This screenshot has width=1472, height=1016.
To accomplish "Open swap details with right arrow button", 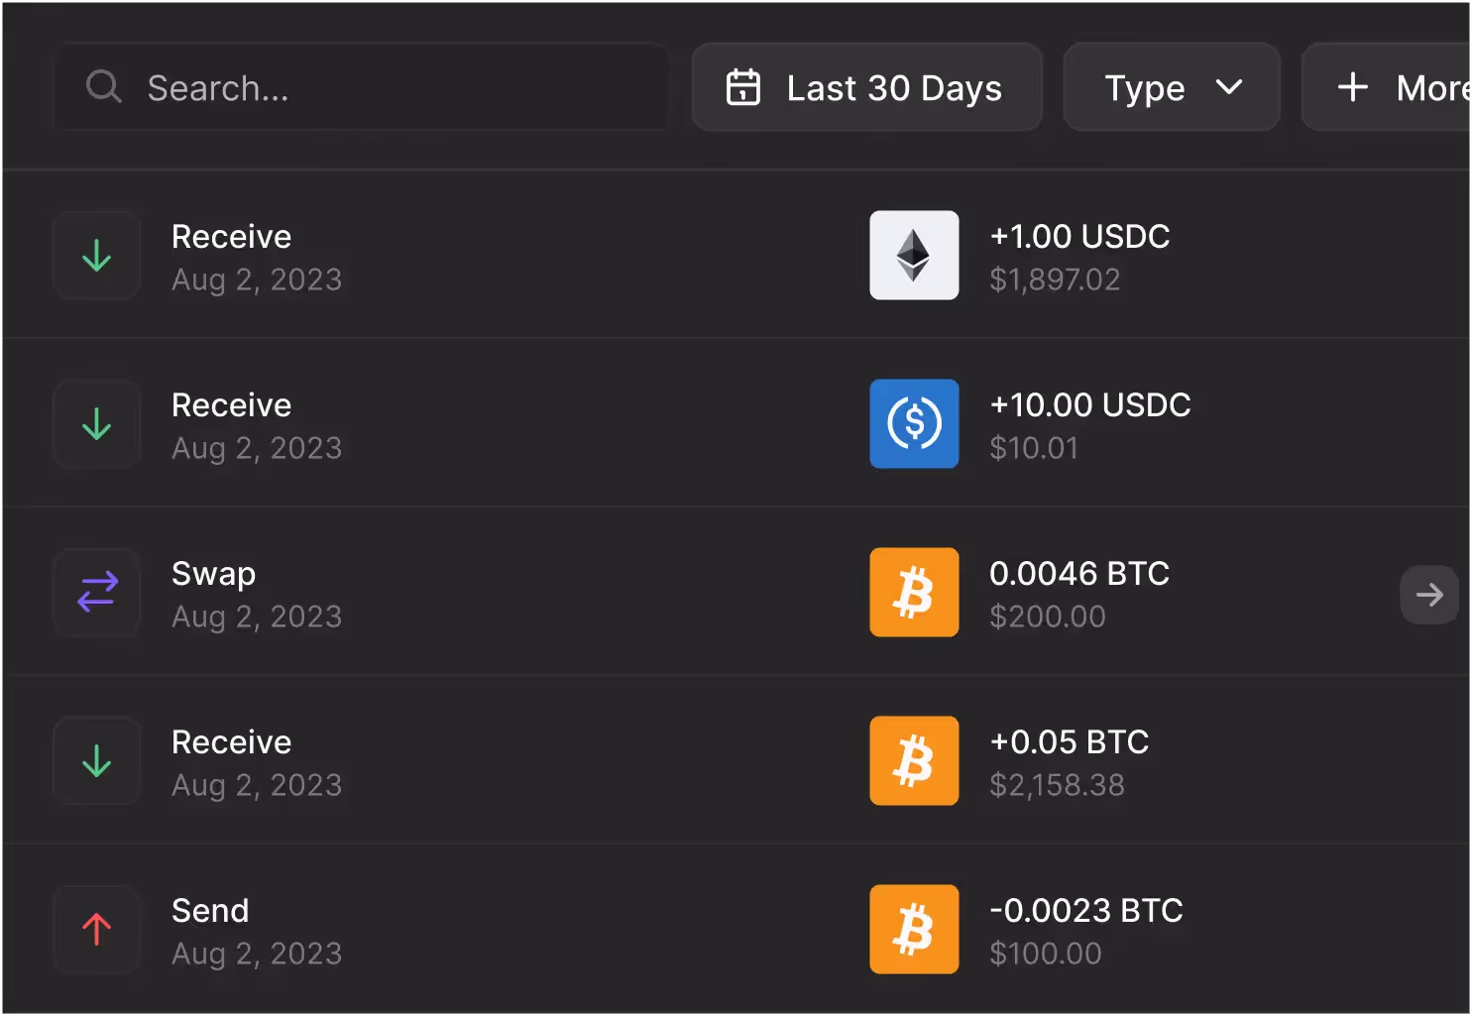I will tap(1428, 595).
